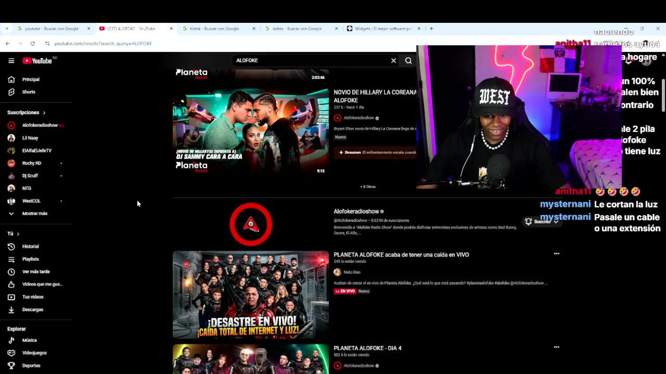
Task: Open Dj Scuff subscription
Action: (x=30, y=176)
